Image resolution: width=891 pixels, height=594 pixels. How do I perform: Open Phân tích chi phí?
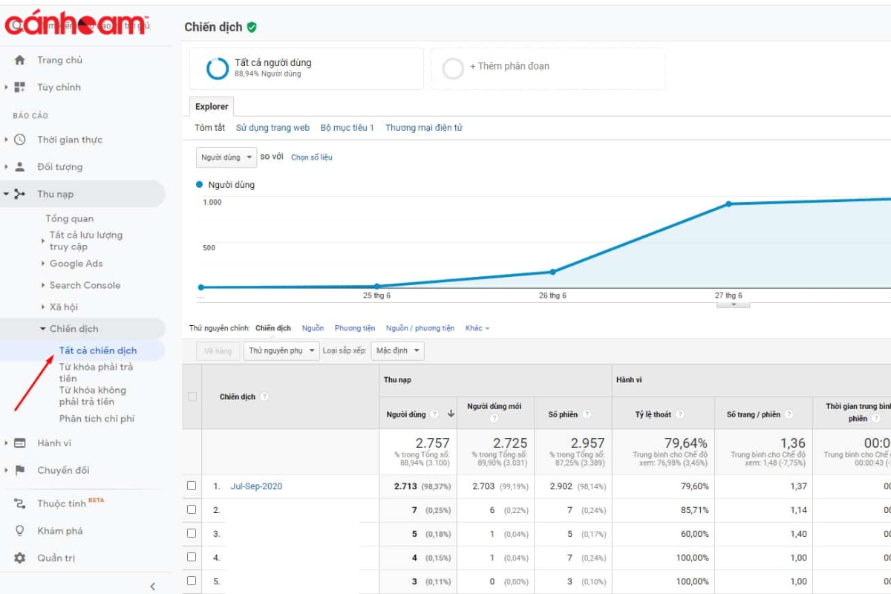[97, 419]
